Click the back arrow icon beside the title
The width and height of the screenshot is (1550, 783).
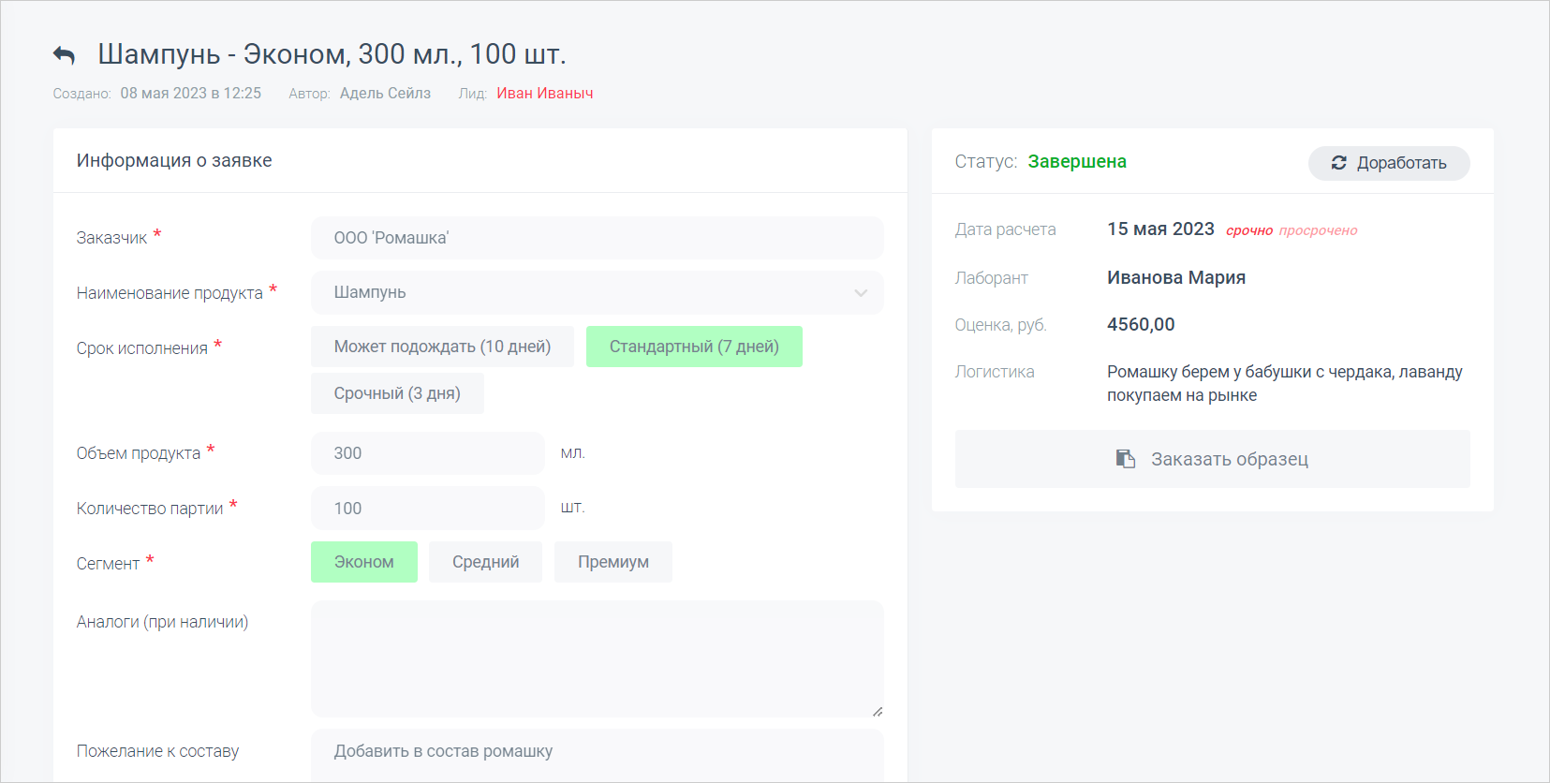click(64, 55)
